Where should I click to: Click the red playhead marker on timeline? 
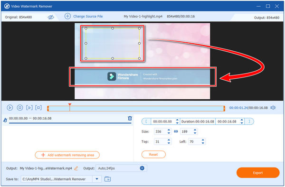(70, 104)
